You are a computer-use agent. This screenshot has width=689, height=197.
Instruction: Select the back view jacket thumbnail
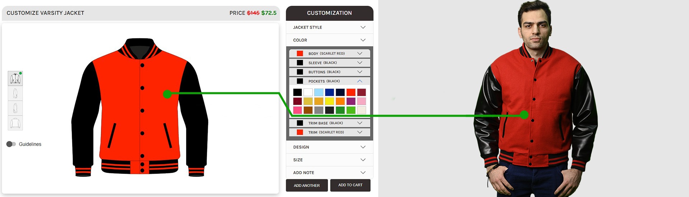click(15, 123)
